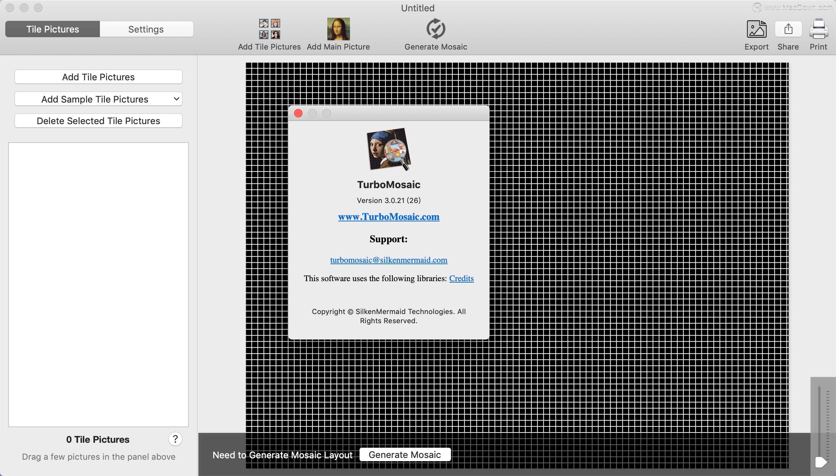Click the turbomosaic@silkenmermaid.com support email link
This screenshot has height=476, width=836.
[x=389, y=260]
